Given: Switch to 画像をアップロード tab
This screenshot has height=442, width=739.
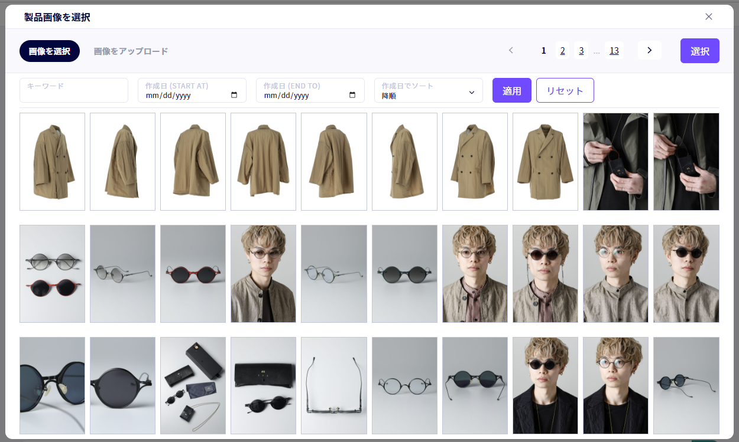Looking at the screenshot, I should coord(131,51).
